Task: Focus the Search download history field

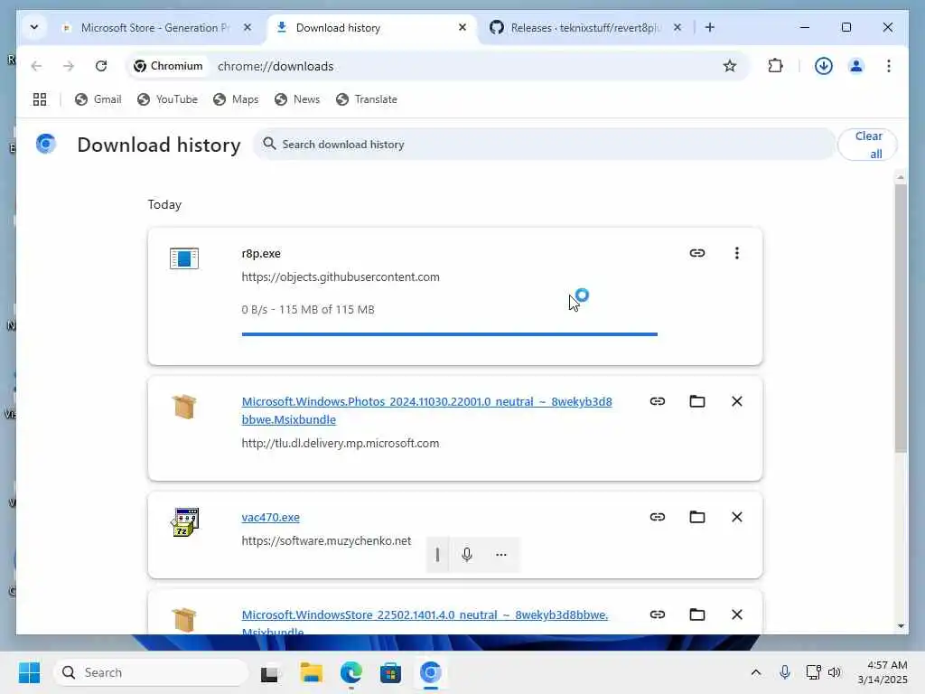Action: pyautogui.click(x=543, y=145)
